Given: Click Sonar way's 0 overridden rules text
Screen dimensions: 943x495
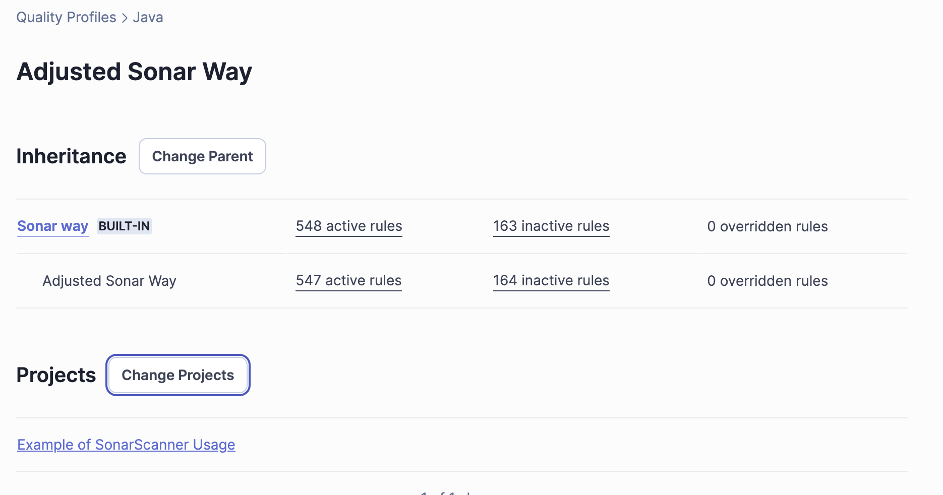Looking at the screenshot, I should 767,226.
